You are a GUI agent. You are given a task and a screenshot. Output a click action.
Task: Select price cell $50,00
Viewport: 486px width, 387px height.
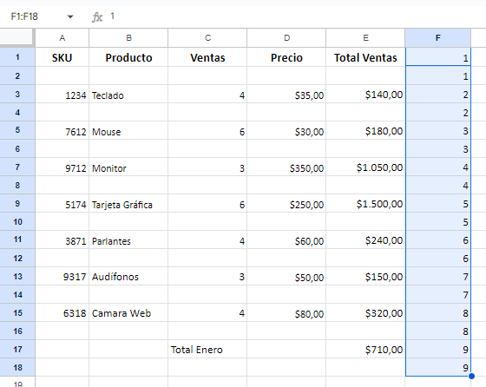click(286, 277)
